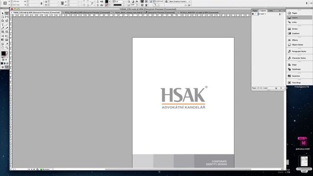Screen dimensions: 313x176
Task: Switch to the Pages tab in floating panel
Action: pyautogui.click(x=255, y=11)
